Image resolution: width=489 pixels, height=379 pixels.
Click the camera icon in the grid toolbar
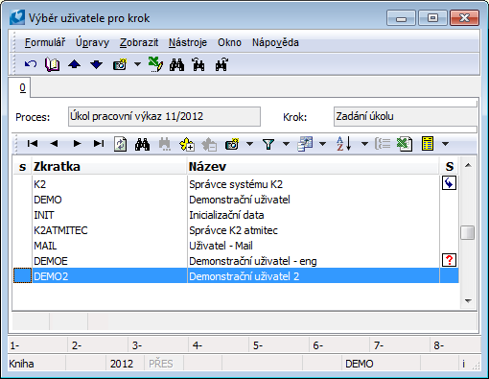(232, 144)
